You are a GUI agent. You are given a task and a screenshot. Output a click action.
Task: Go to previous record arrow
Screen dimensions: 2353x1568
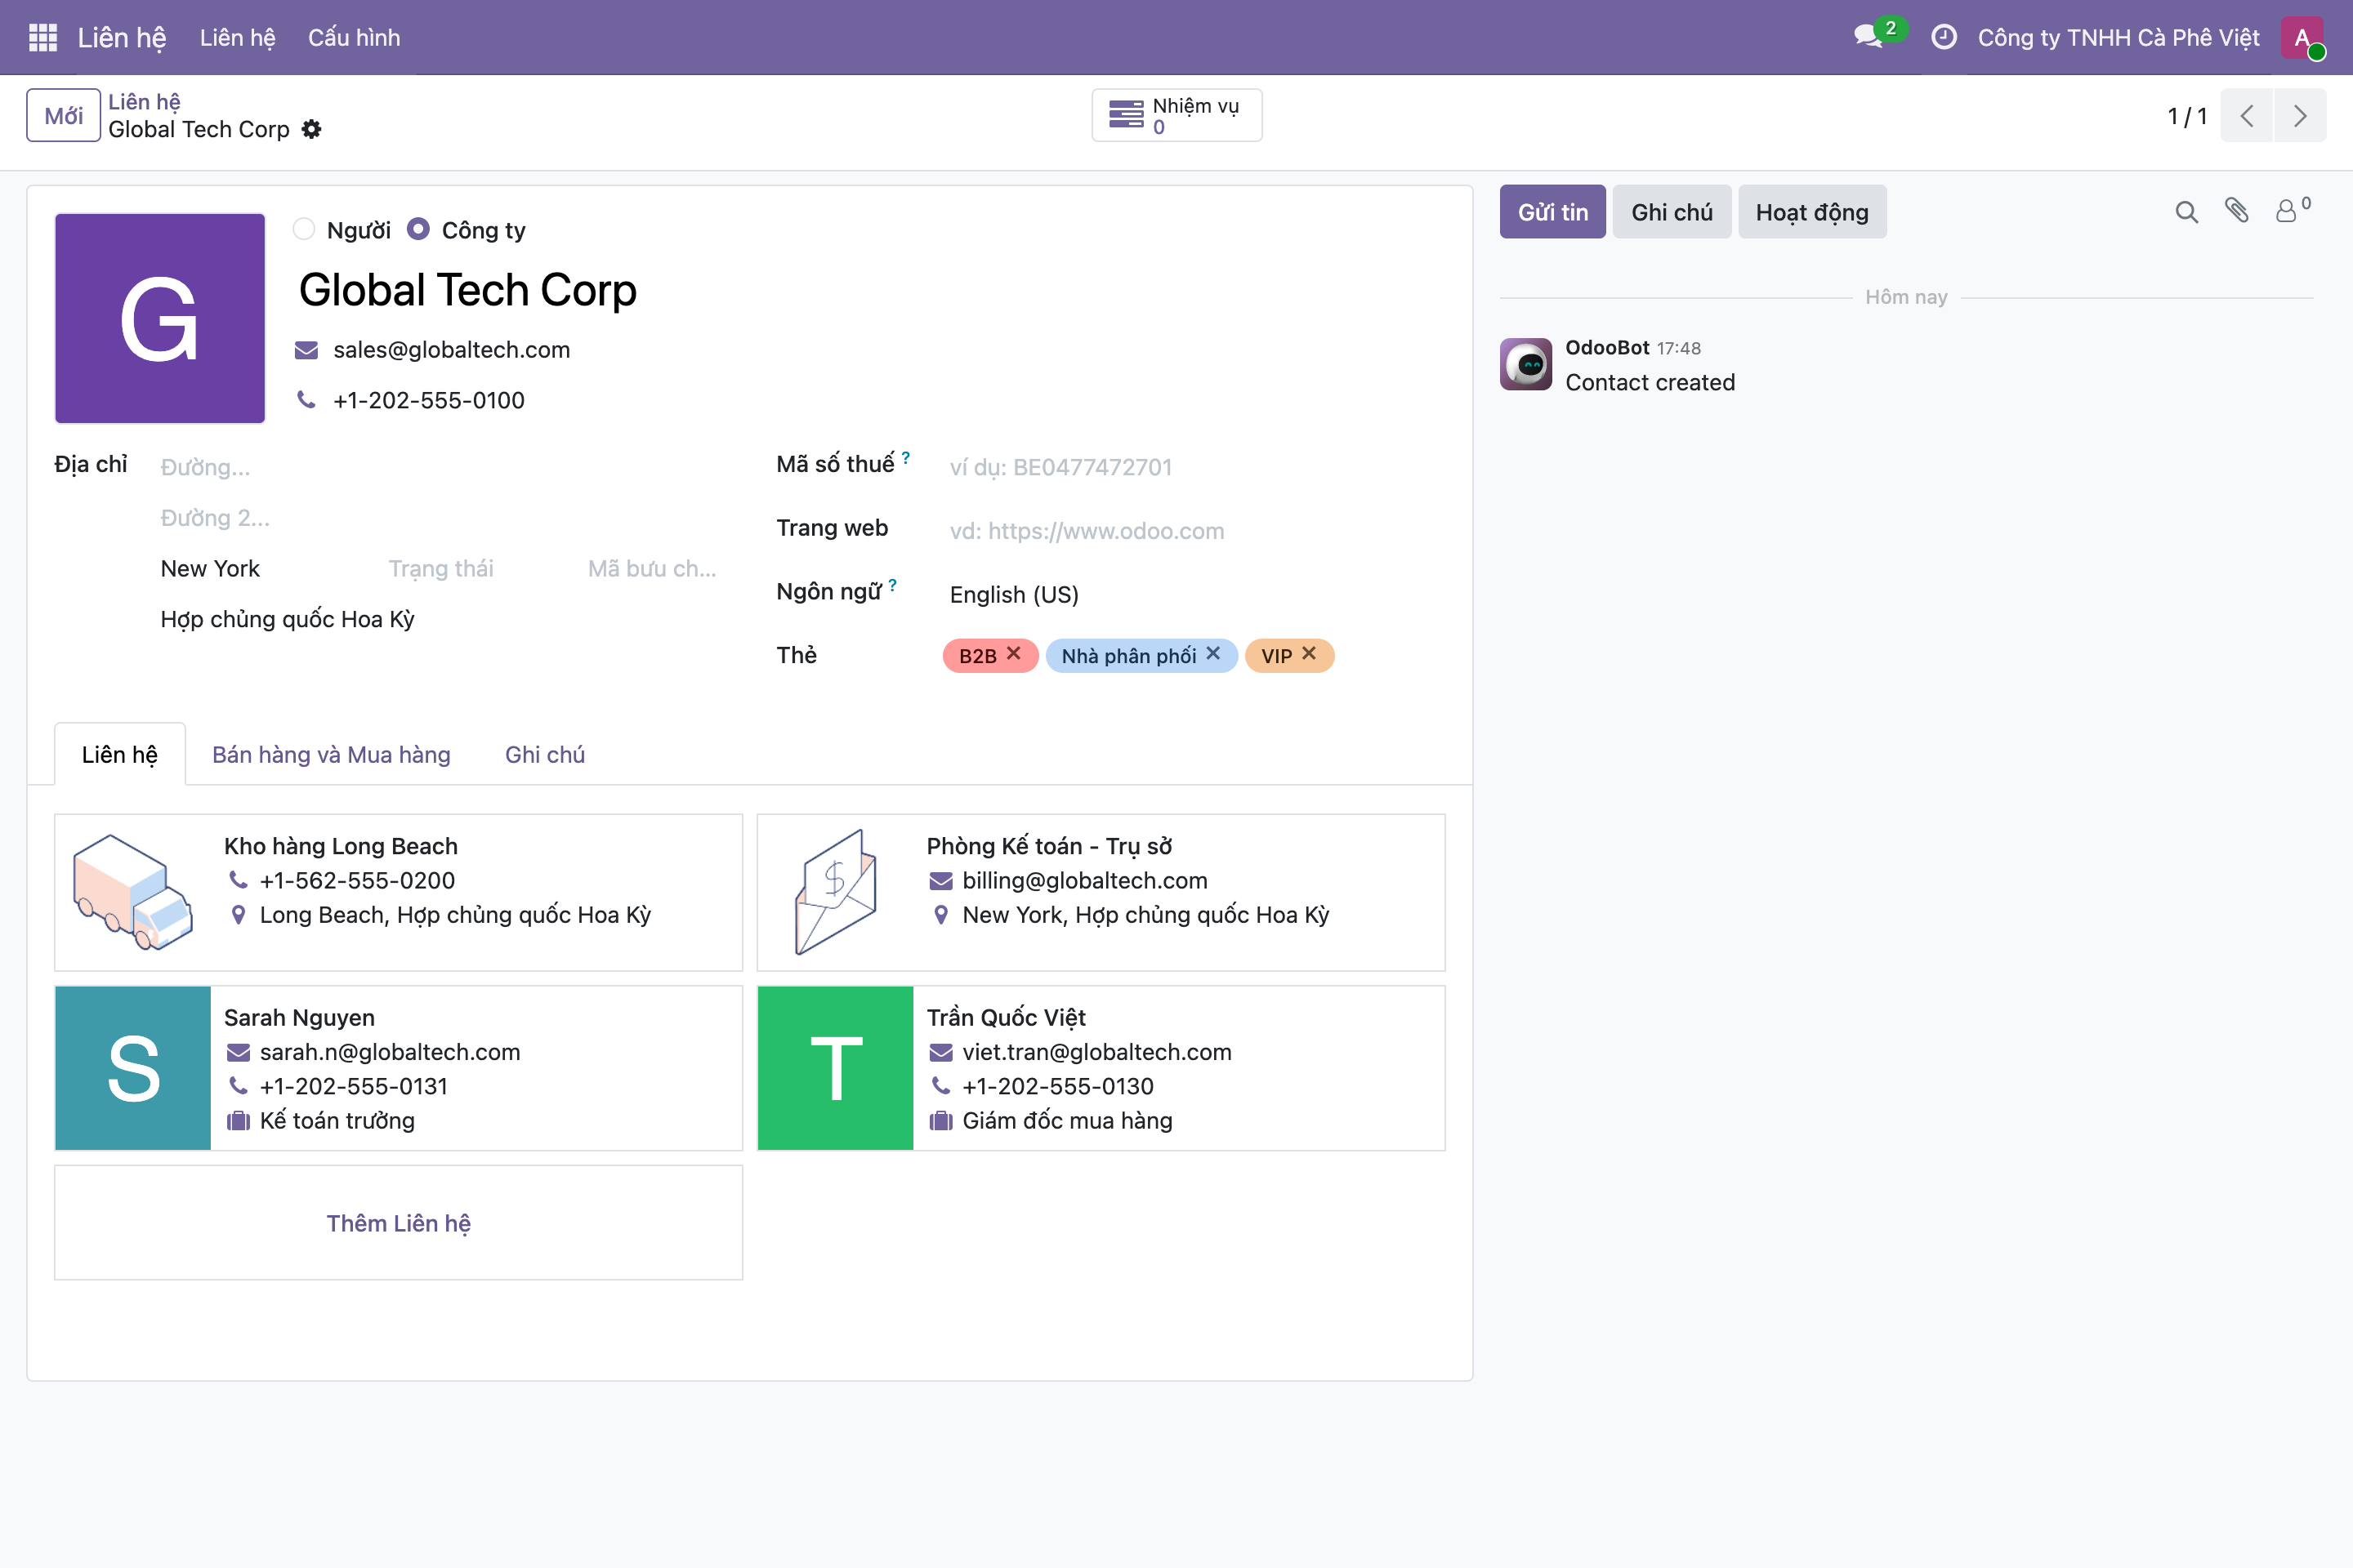[2247, 115]
